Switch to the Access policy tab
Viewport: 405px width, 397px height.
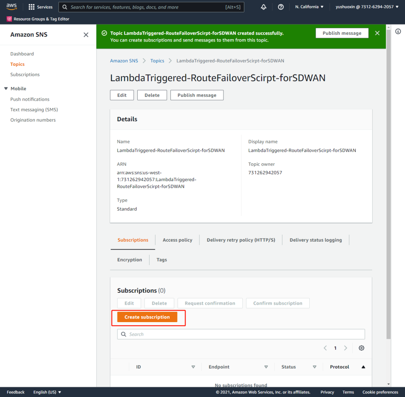[177, 240]
